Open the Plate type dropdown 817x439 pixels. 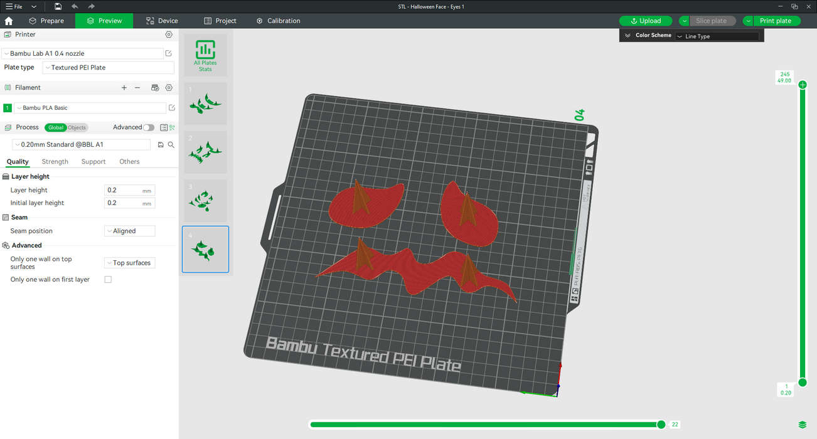pos(108,68)
